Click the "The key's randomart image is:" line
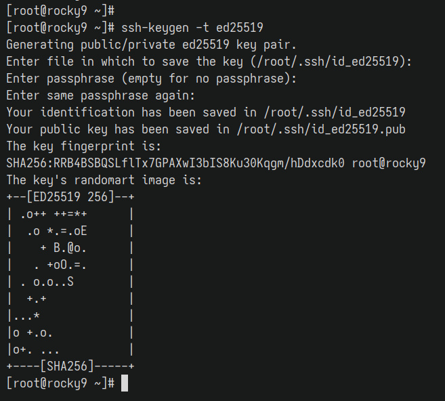 tap(104, 180)
